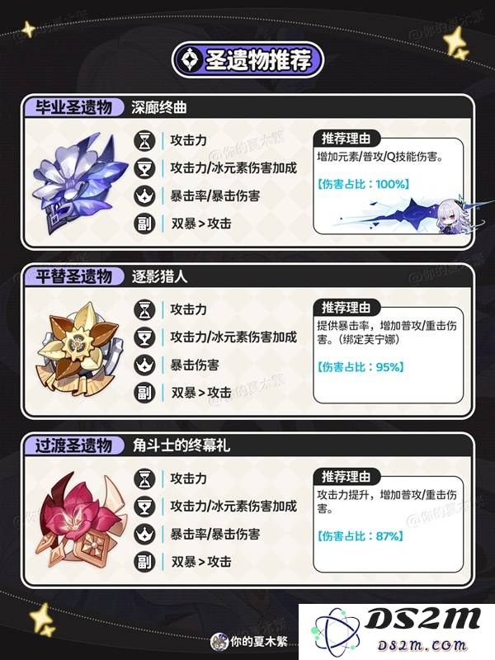Select the crown icon under 深廊终曲
Viewport: 495px width, 660px height.
point(145,196)
